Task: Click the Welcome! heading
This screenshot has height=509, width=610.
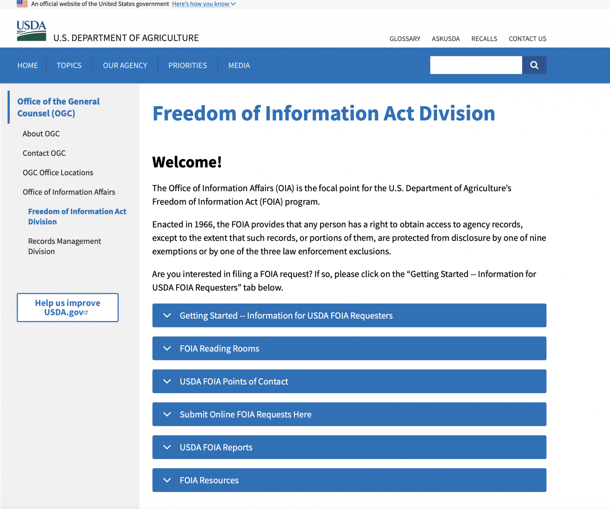Action: pyautogui.click(x=187, y=162)
